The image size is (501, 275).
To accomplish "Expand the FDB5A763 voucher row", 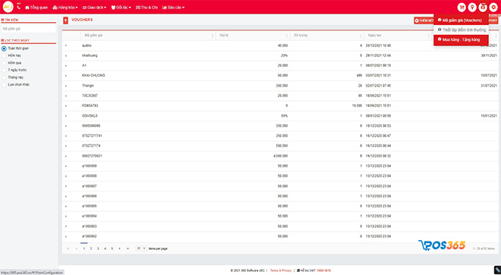I will coord(66,106).
